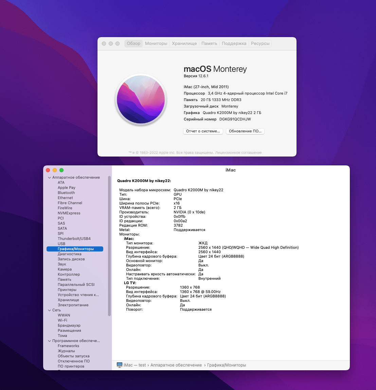Select Frameworks in the sidebar

(69, 346)
